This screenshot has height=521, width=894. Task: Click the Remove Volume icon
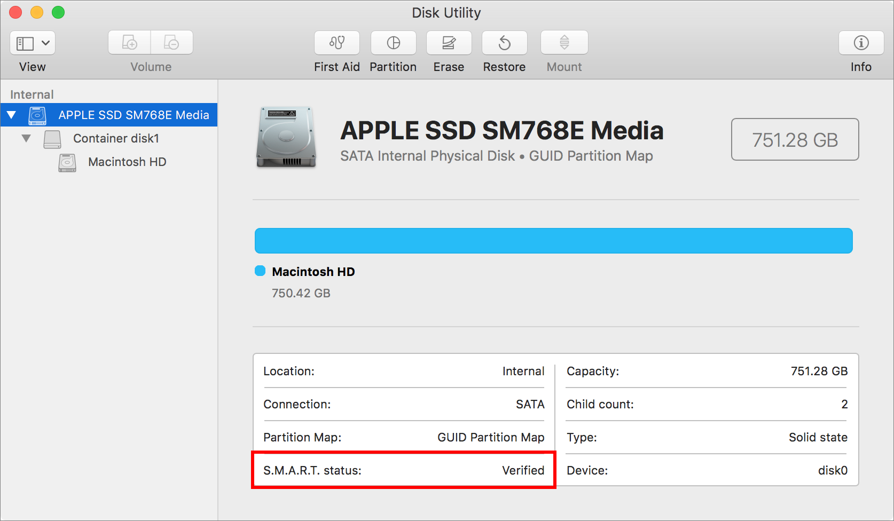coord(172,43)
